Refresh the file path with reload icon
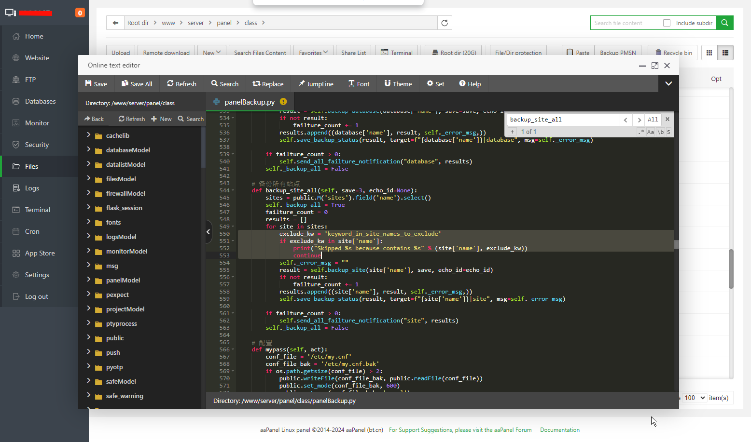 tap(445, 23)
